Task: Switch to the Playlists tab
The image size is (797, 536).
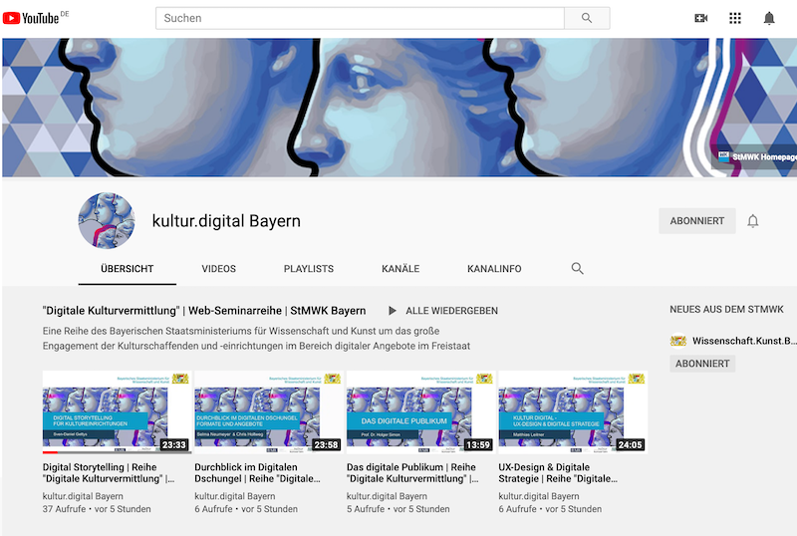Action: pyautogui.click(x=309, y=269)
